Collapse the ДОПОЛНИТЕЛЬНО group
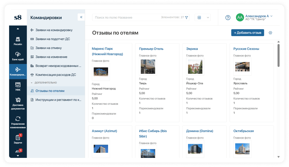This screenshot has width=289, height=167. point(32,83)
